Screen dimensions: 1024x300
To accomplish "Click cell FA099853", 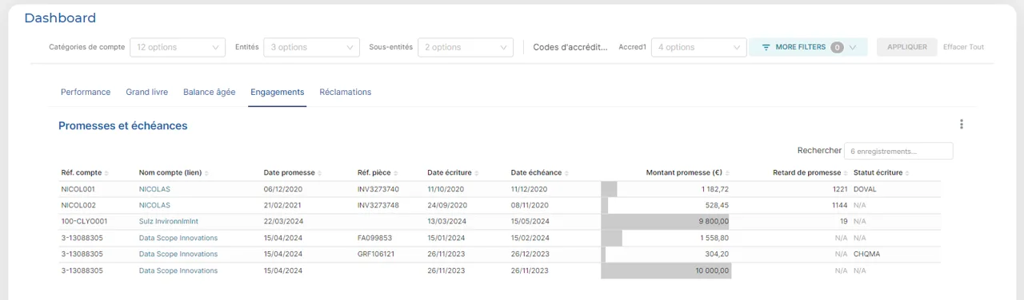I will [x=374, y=238].
